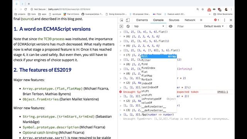The image size is (247, 139).
Task: Open the Chrome three-dot menu
Action: (x=231, y=9)
